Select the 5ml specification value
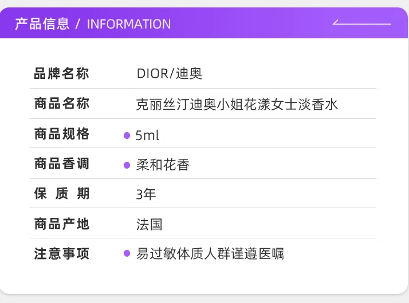The height and width of the screenshot is (303, 409). click(147, 135)
